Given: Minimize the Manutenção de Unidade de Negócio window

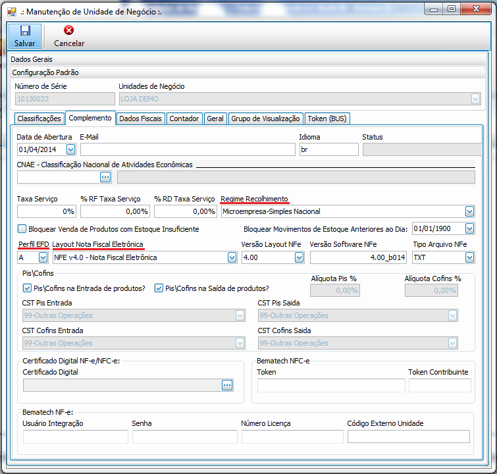Looking at the screenshot, I should tap(434, 9).
